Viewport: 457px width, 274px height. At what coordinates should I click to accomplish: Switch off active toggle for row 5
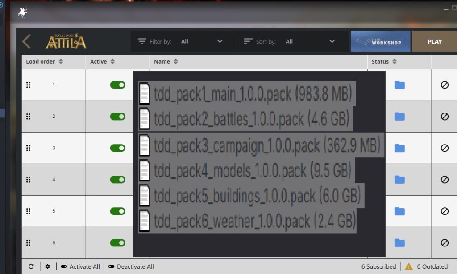117,211
